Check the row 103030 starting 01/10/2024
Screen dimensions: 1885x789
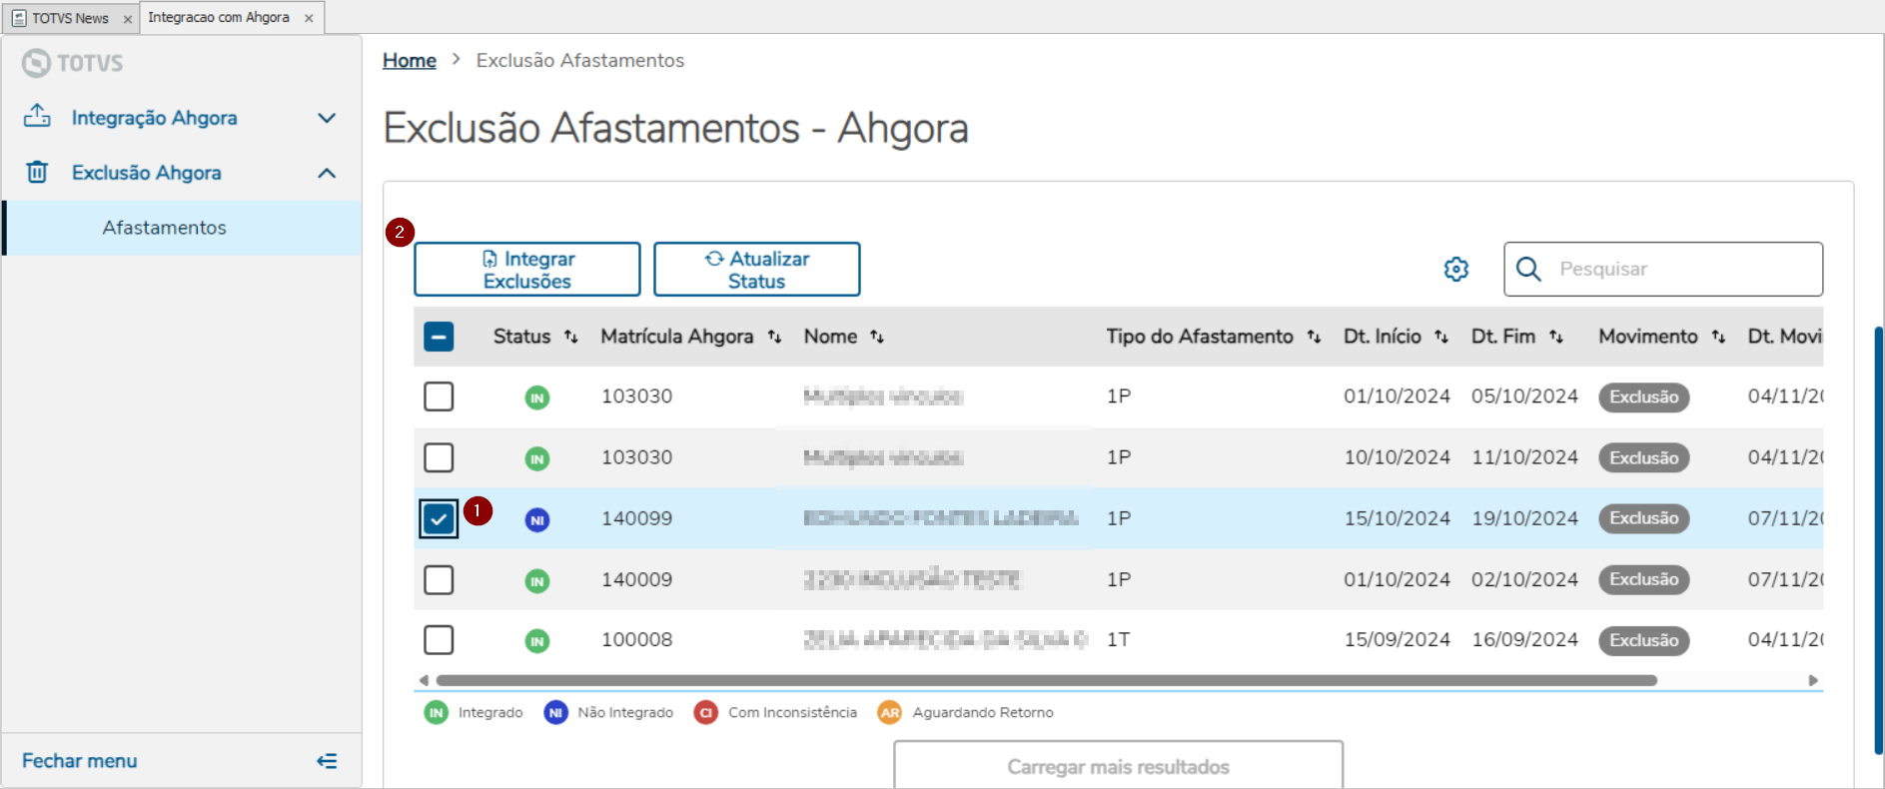point(439,396)
